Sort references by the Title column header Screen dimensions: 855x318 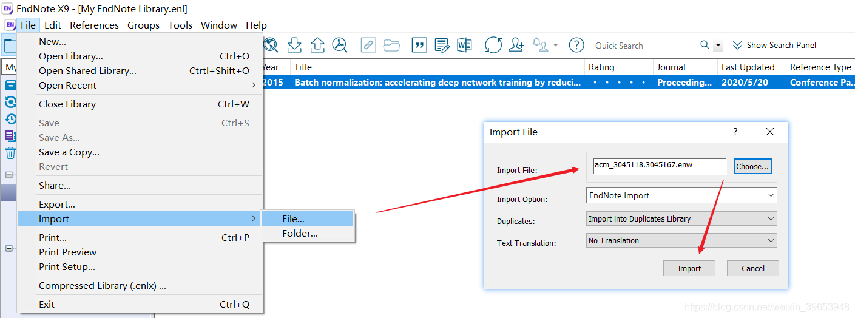point(437,67)
